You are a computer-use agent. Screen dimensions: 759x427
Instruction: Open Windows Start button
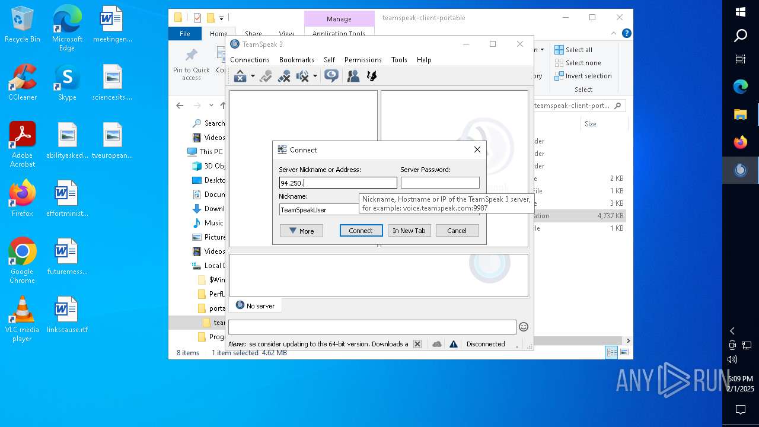pos(741,12)
